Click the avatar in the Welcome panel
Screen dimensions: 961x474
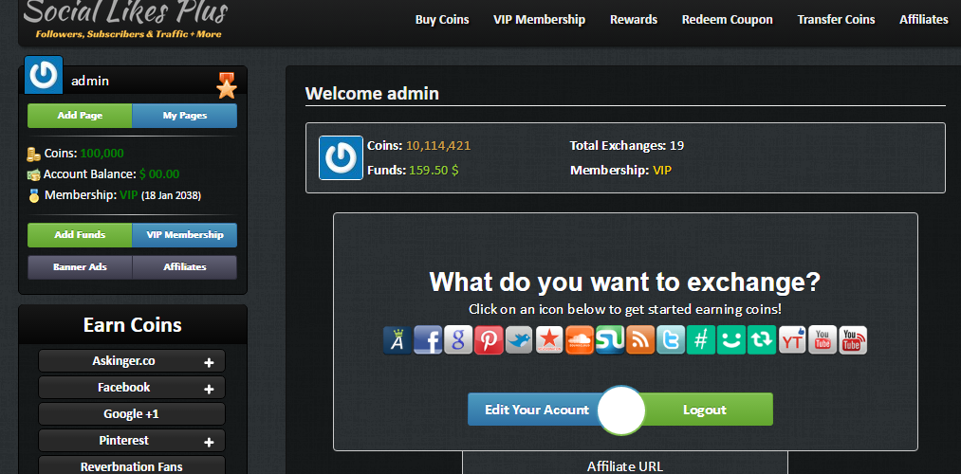(341, 158)
